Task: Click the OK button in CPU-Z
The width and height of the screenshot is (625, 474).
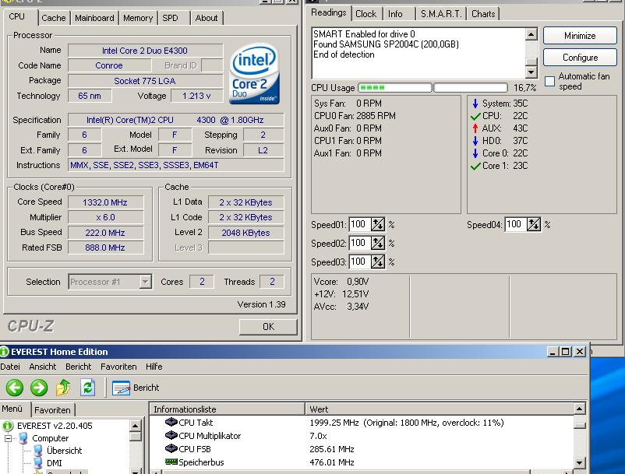Action: coord(268,327)
